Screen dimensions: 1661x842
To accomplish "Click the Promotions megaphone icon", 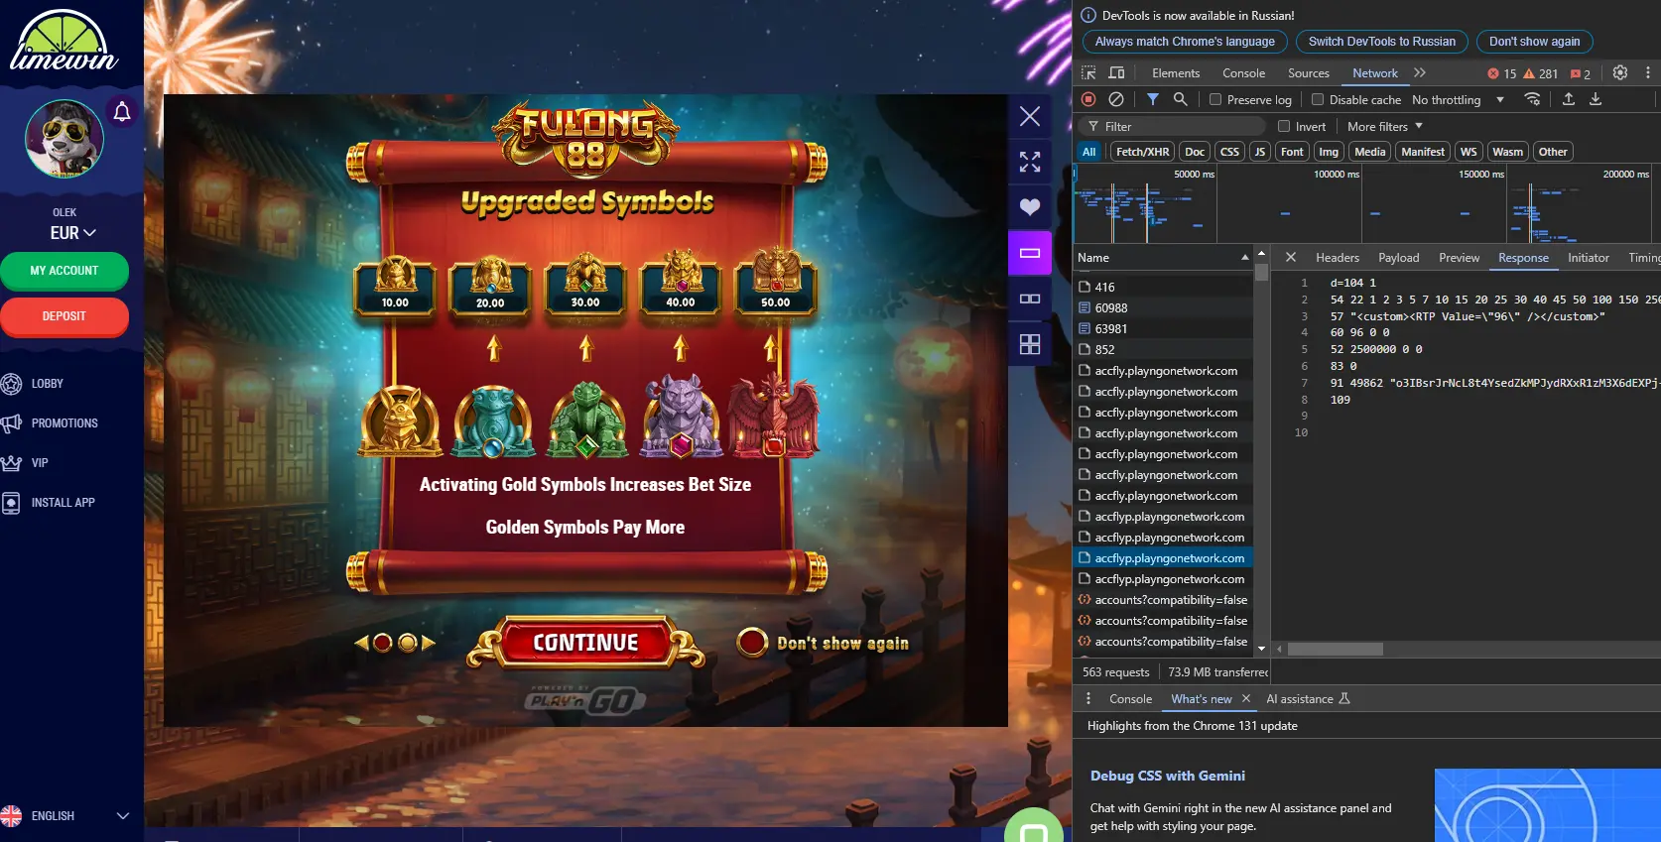I will click(x=11, y=423).
